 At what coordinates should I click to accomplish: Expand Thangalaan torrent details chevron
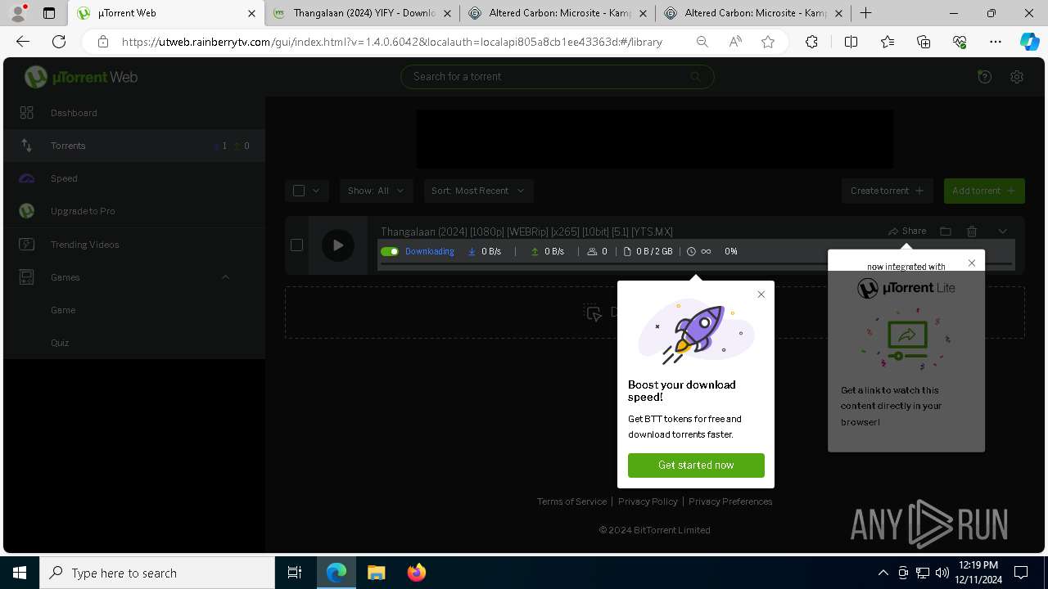click(x=1002, y=232)
